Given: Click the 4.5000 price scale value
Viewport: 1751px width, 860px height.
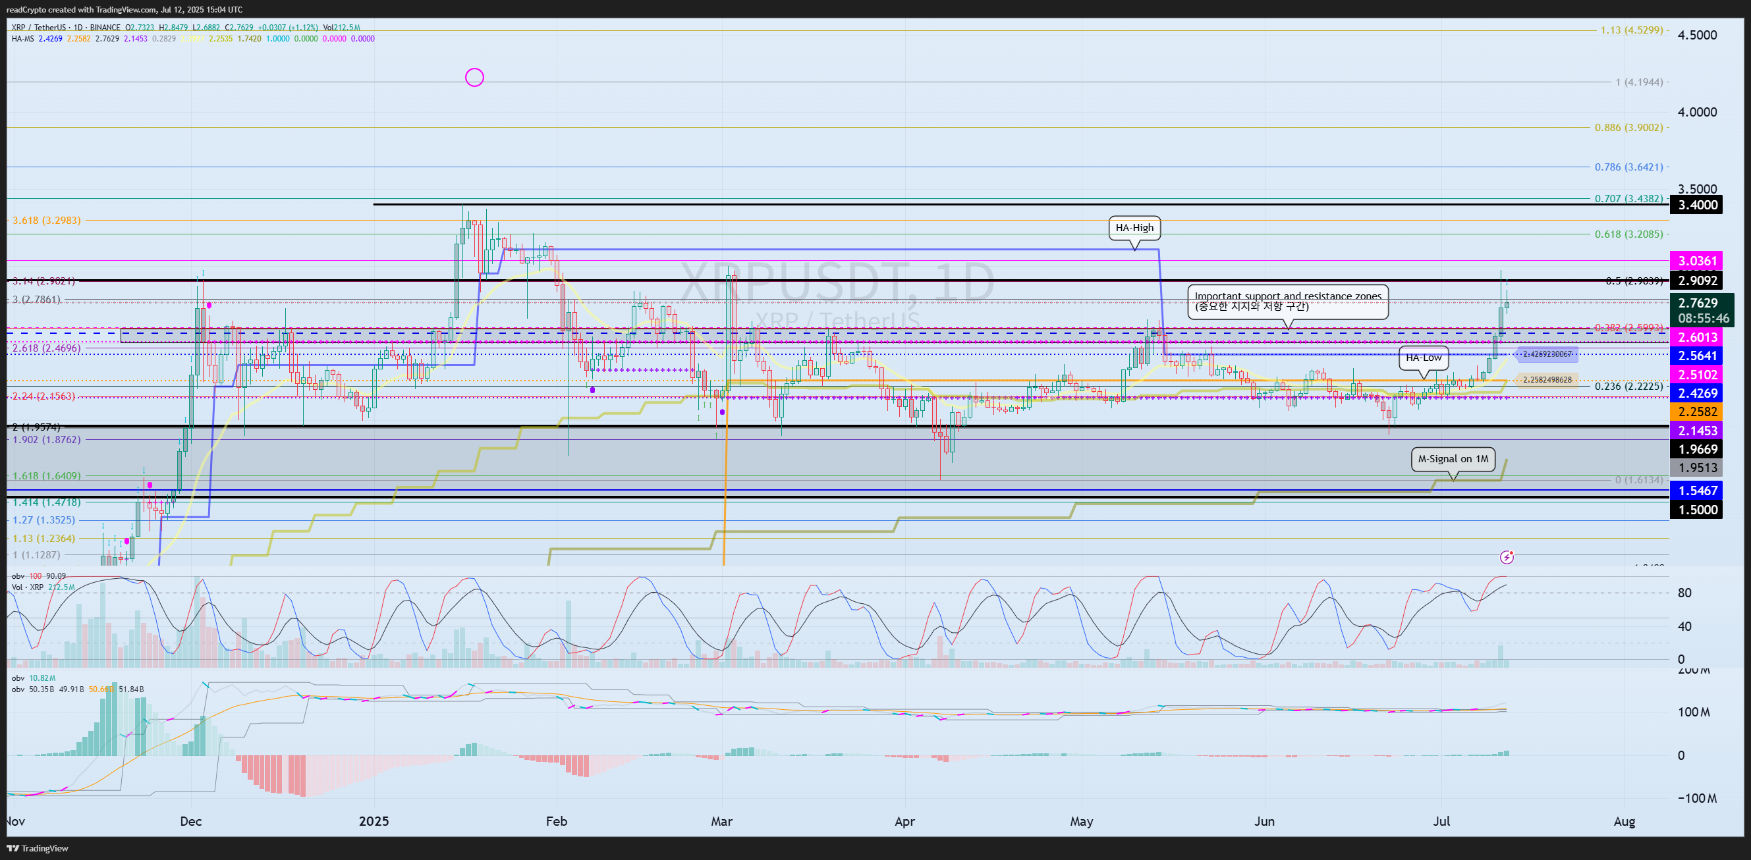Looking at the screenshot, I should click(1696, 35).
